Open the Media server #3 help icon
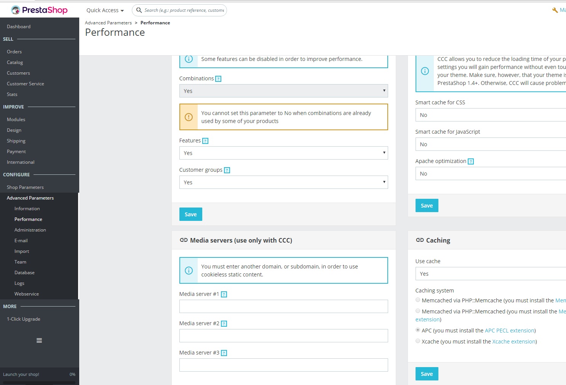566x385 pixels. [224, 353]
